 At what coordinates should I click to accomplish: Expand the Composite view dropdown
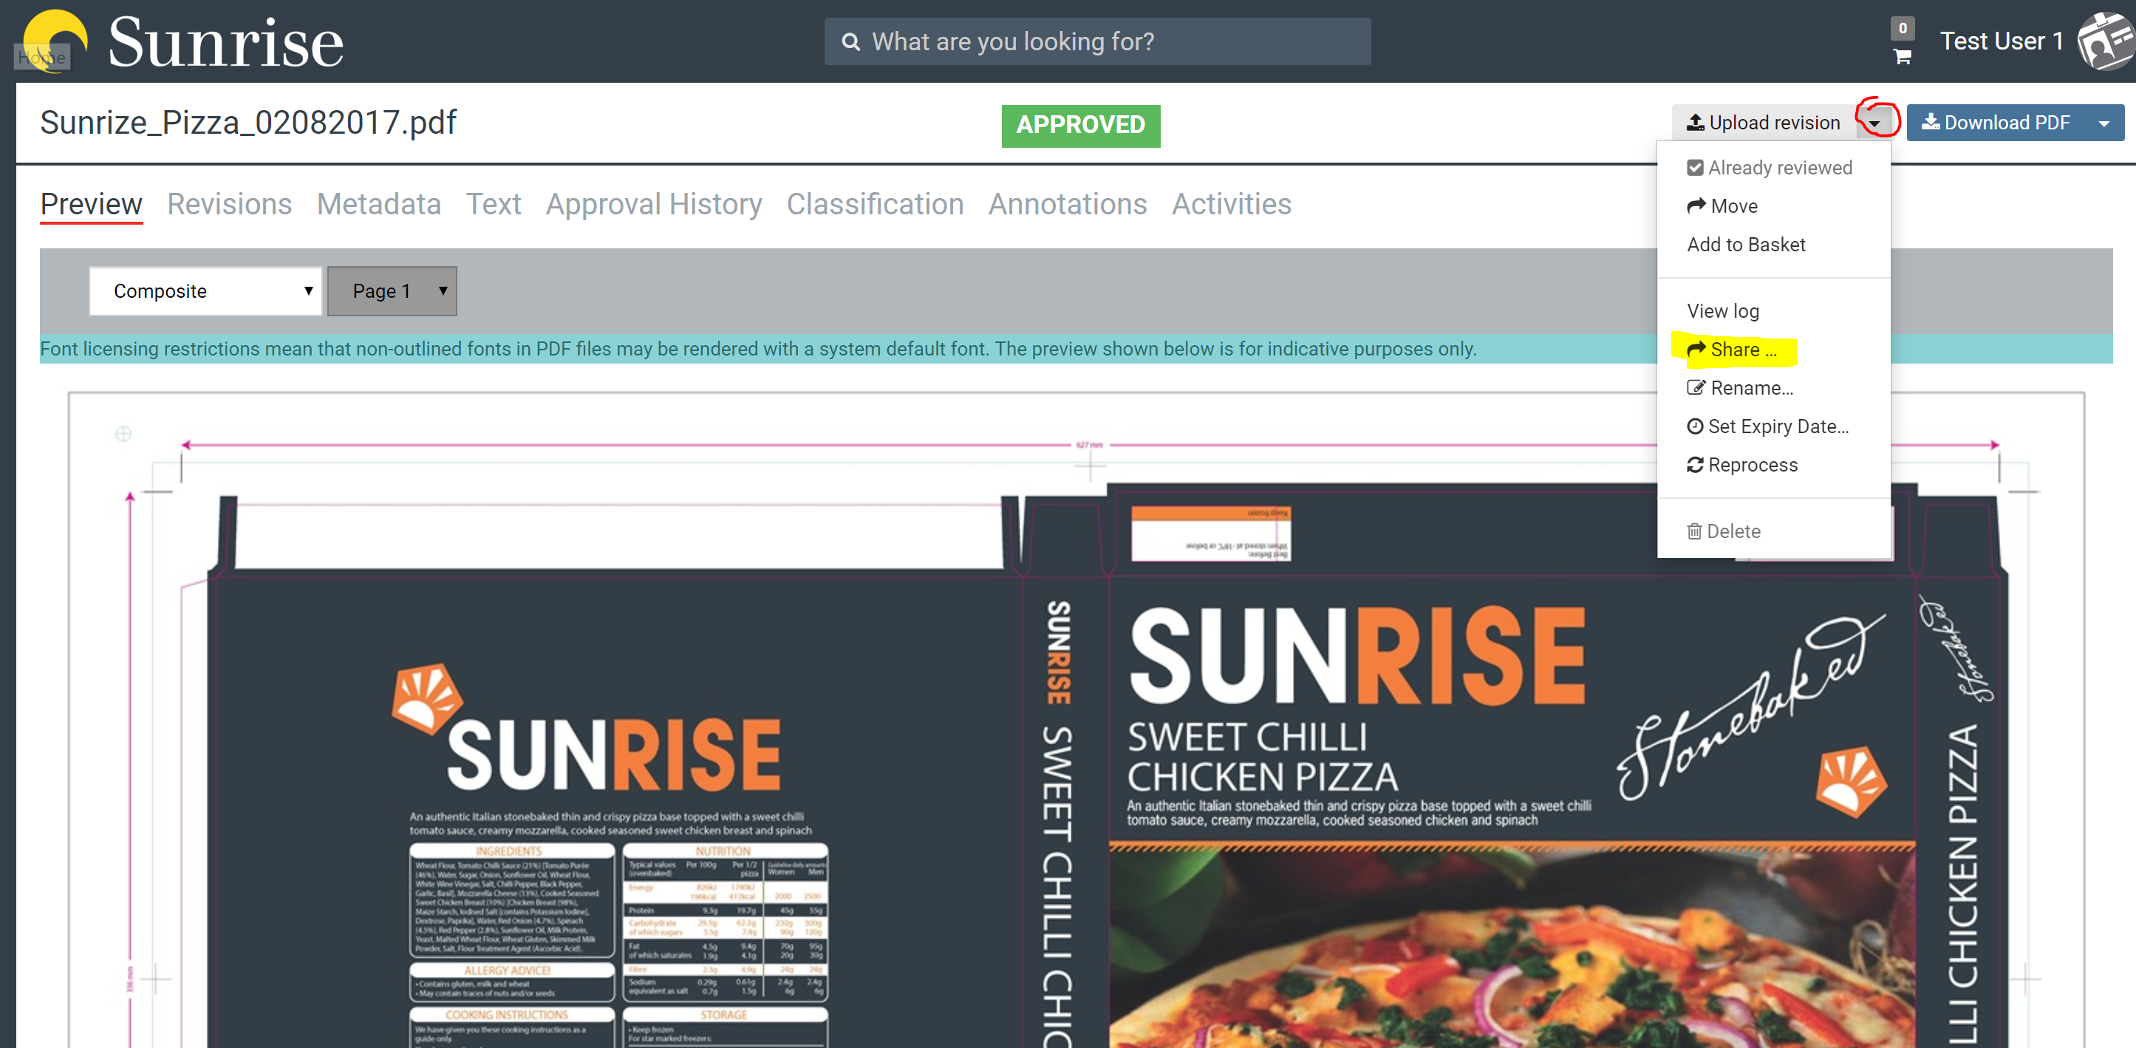[205, 290]
